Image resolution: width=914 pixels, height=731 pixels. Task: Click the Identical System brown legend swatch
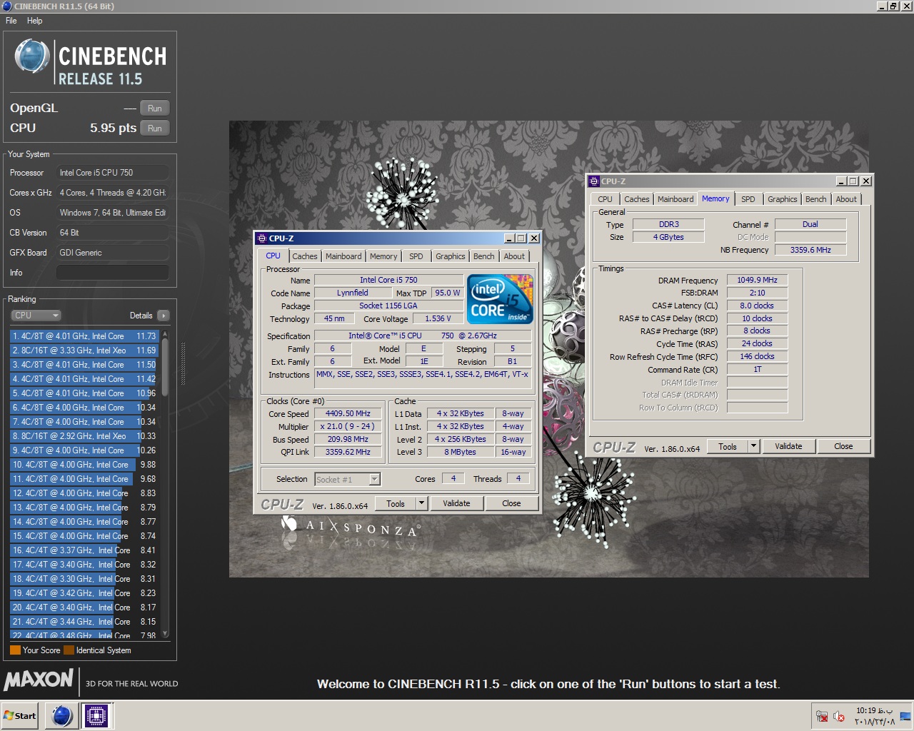coord(69,650)
